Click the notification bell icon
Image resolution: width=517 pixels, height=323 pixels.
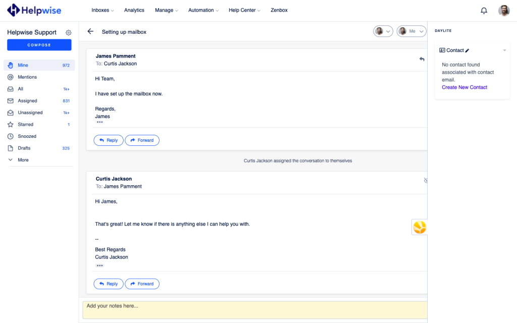[484, 11]
